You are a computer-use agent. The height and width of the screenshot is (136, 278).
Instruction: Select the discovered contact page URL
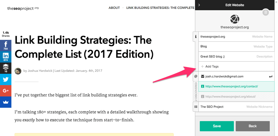click(232, 87)
